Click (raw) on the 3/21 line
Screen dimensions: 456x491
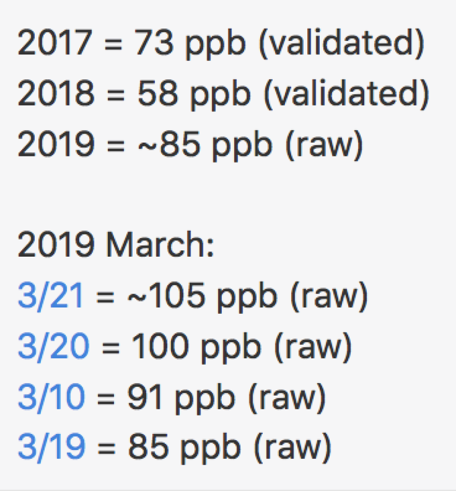click(329, 296)
